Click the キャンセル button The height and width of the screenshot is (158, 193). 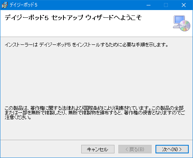click(x=98, y=149)
